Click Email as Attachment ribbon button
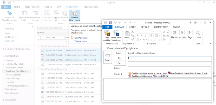216x105 pixels. point(74,16)
